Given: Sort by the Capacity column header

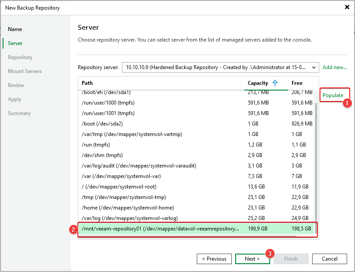Looking at the screenshot, I should [258, 83].
